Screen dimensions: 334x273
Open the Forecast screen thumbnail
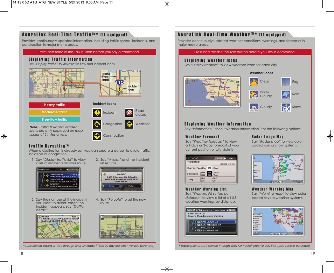point(211,169)
